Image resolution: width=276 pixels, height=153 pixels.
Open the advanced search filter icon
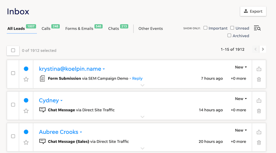click(257, 28)
